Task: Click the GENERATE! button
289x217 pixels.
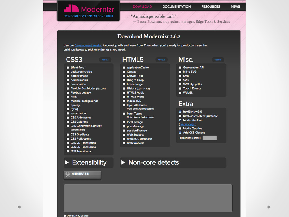Action: (x=82, y=175)
